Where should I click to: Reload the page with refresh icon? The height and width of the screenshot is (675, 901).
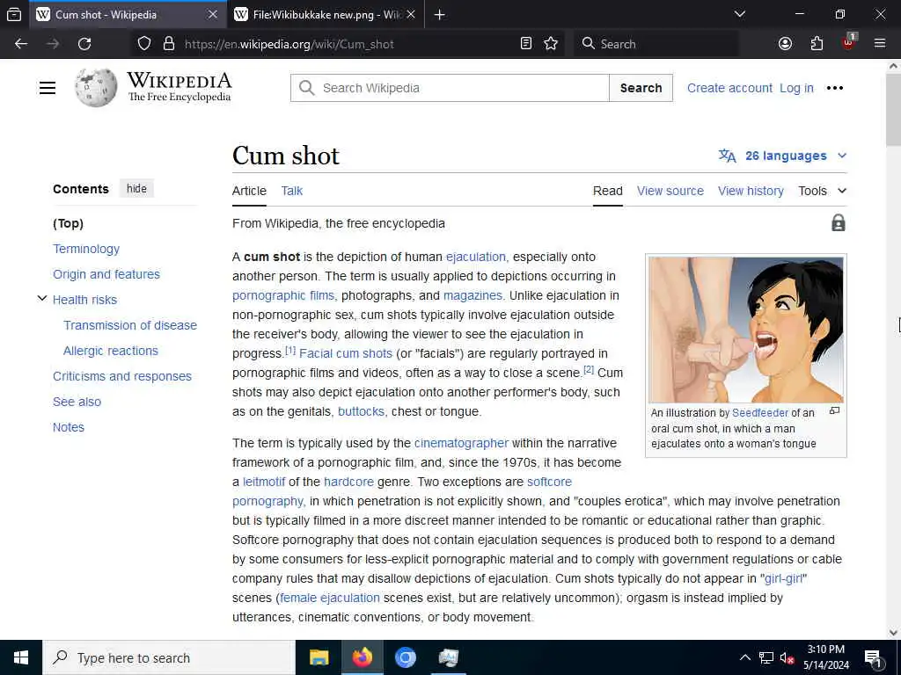pos(84,44)
